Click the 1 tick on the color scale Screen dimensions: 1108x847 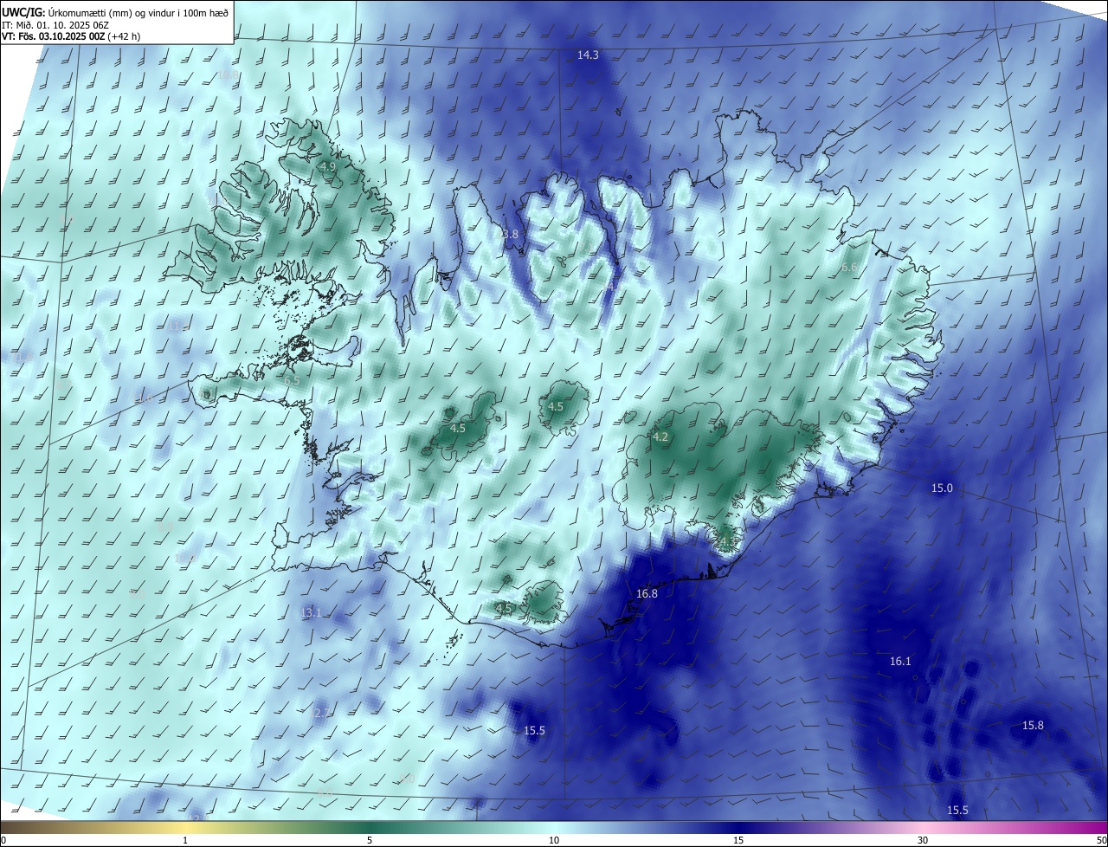pos(185,840)
